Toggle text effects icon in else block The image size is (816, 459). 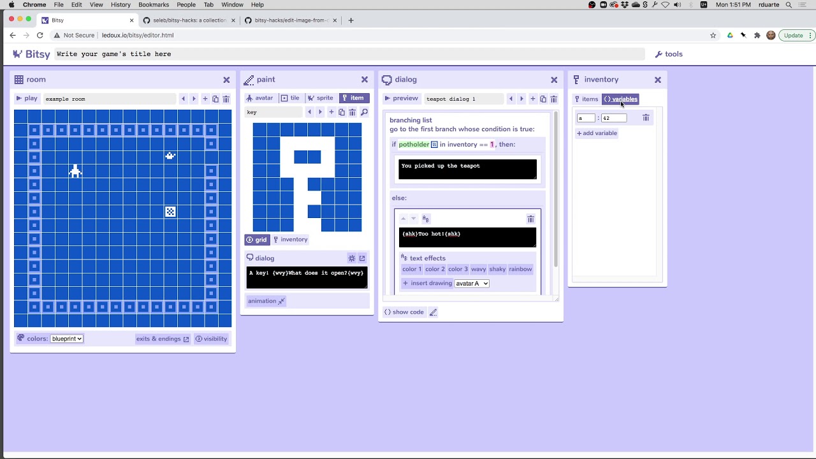tap(426, 219)
